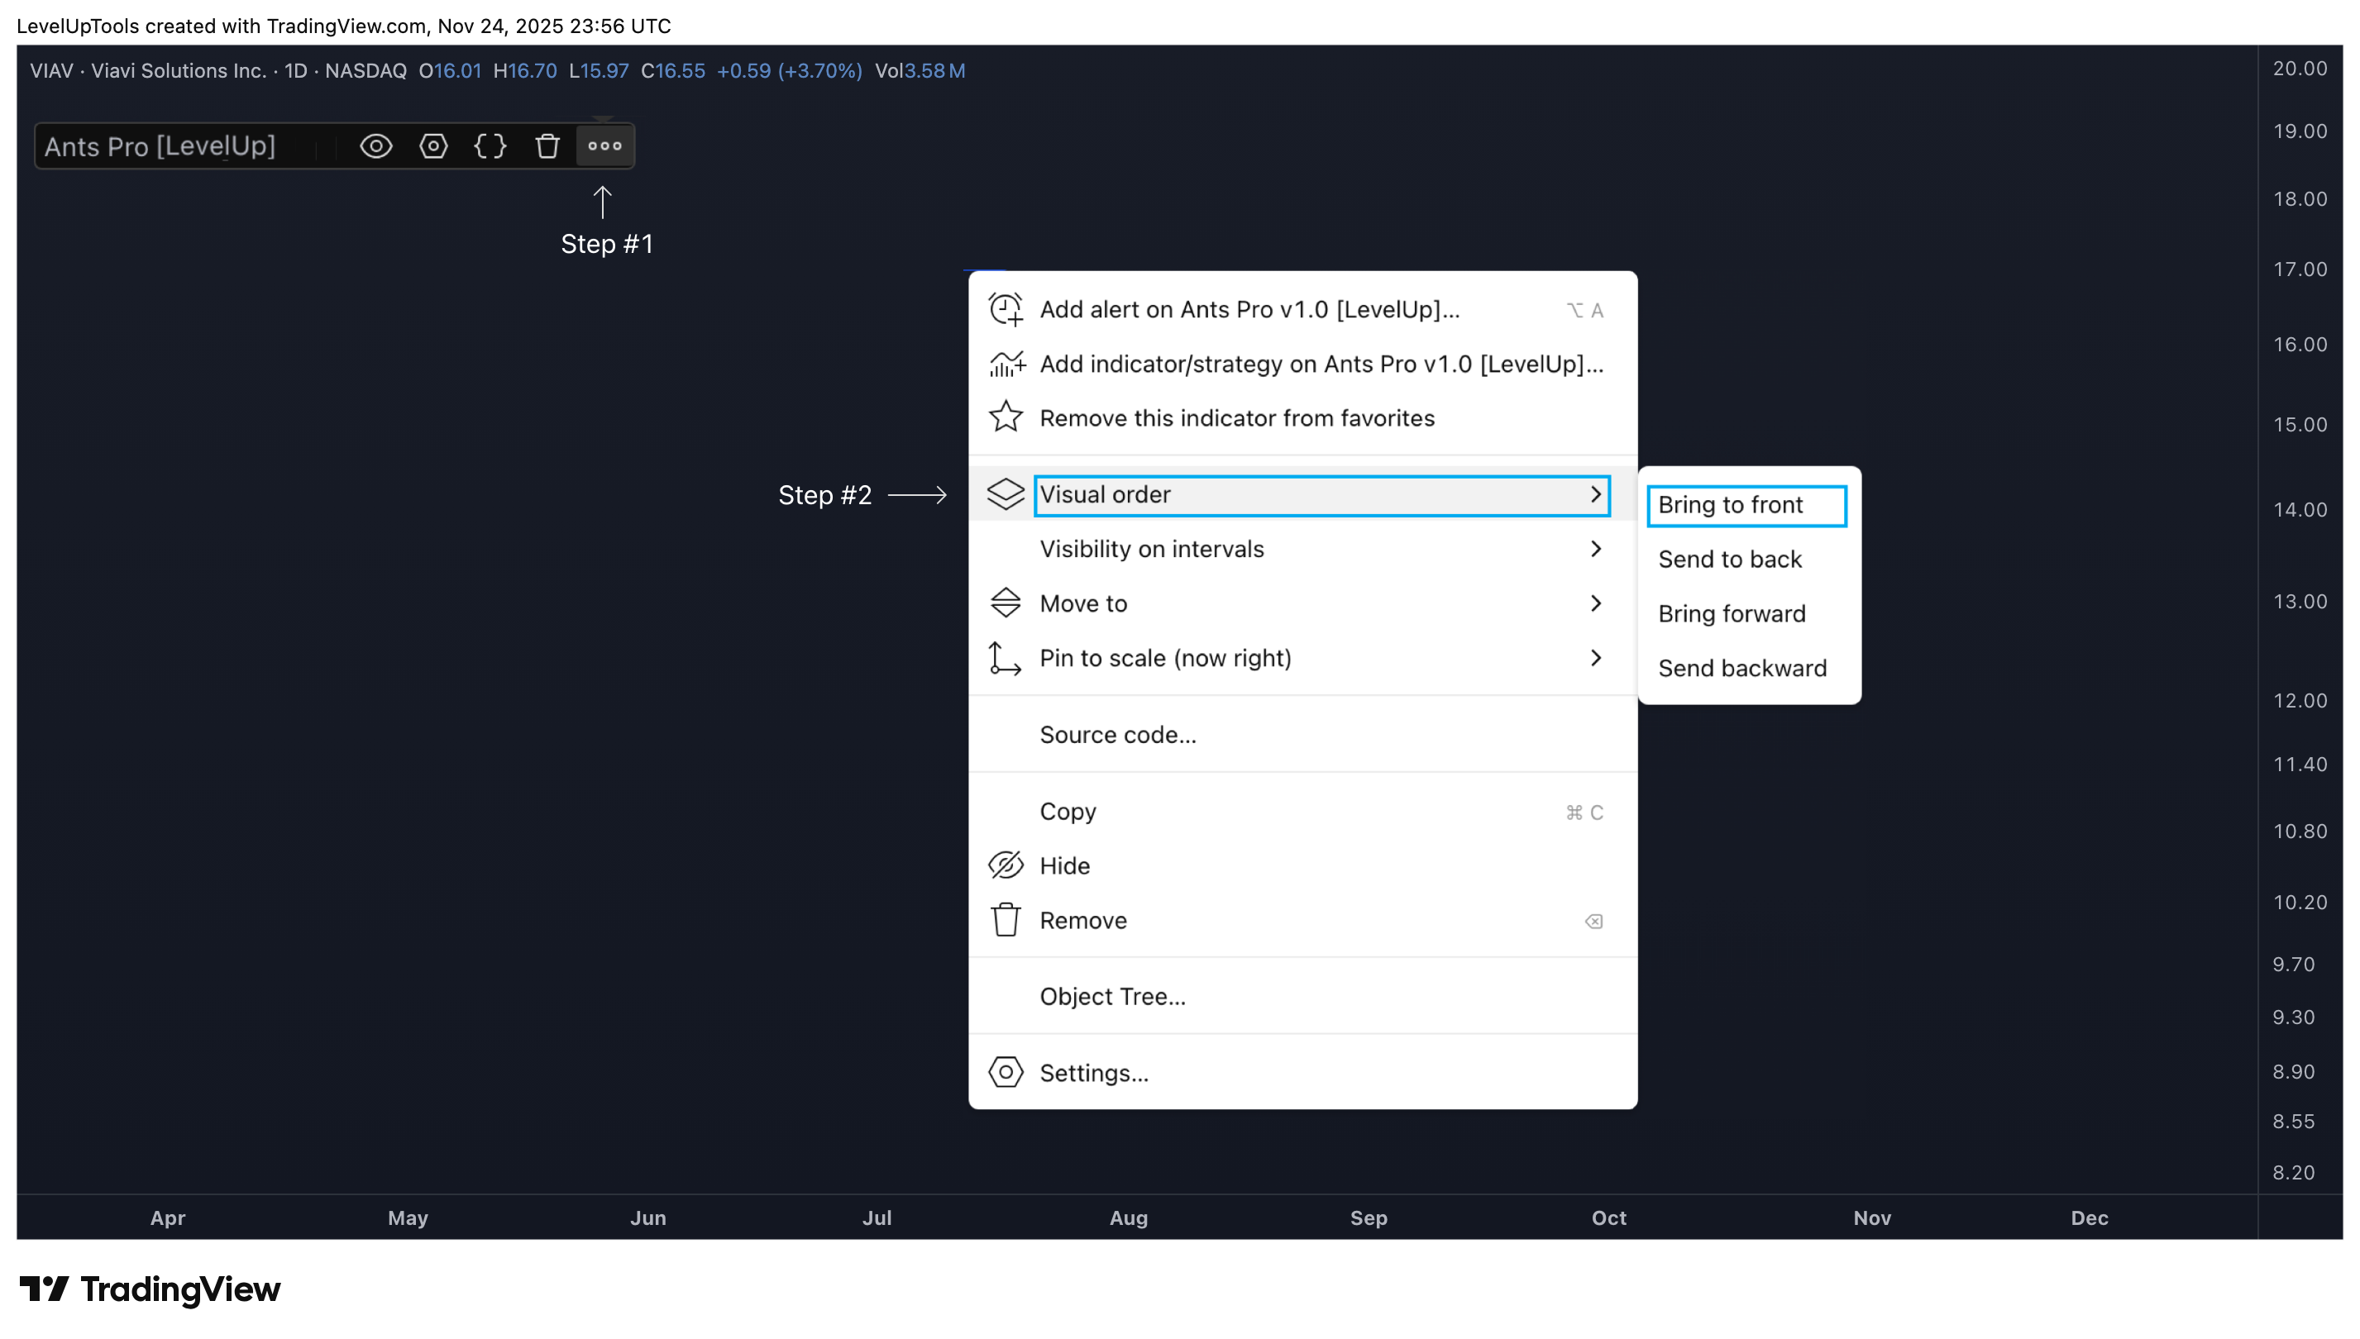Image resolution: width=2360 pixels, height=1339 pixels.
Task: Click the Oct label on time axis
Action: point(1608,1218)
